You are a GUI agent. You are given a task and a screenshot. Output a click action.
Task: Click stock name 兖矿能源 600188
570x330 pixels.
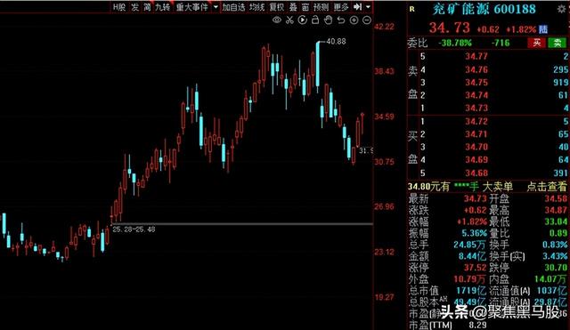point(484,9)
